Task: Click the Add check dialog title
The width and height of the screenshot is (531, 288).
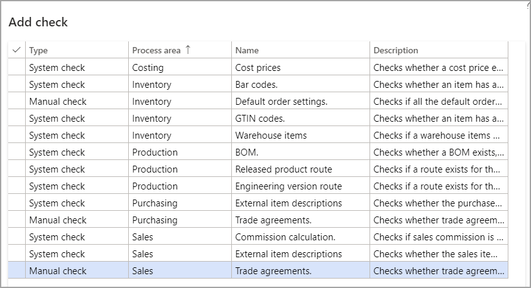Action: [38, 22]
